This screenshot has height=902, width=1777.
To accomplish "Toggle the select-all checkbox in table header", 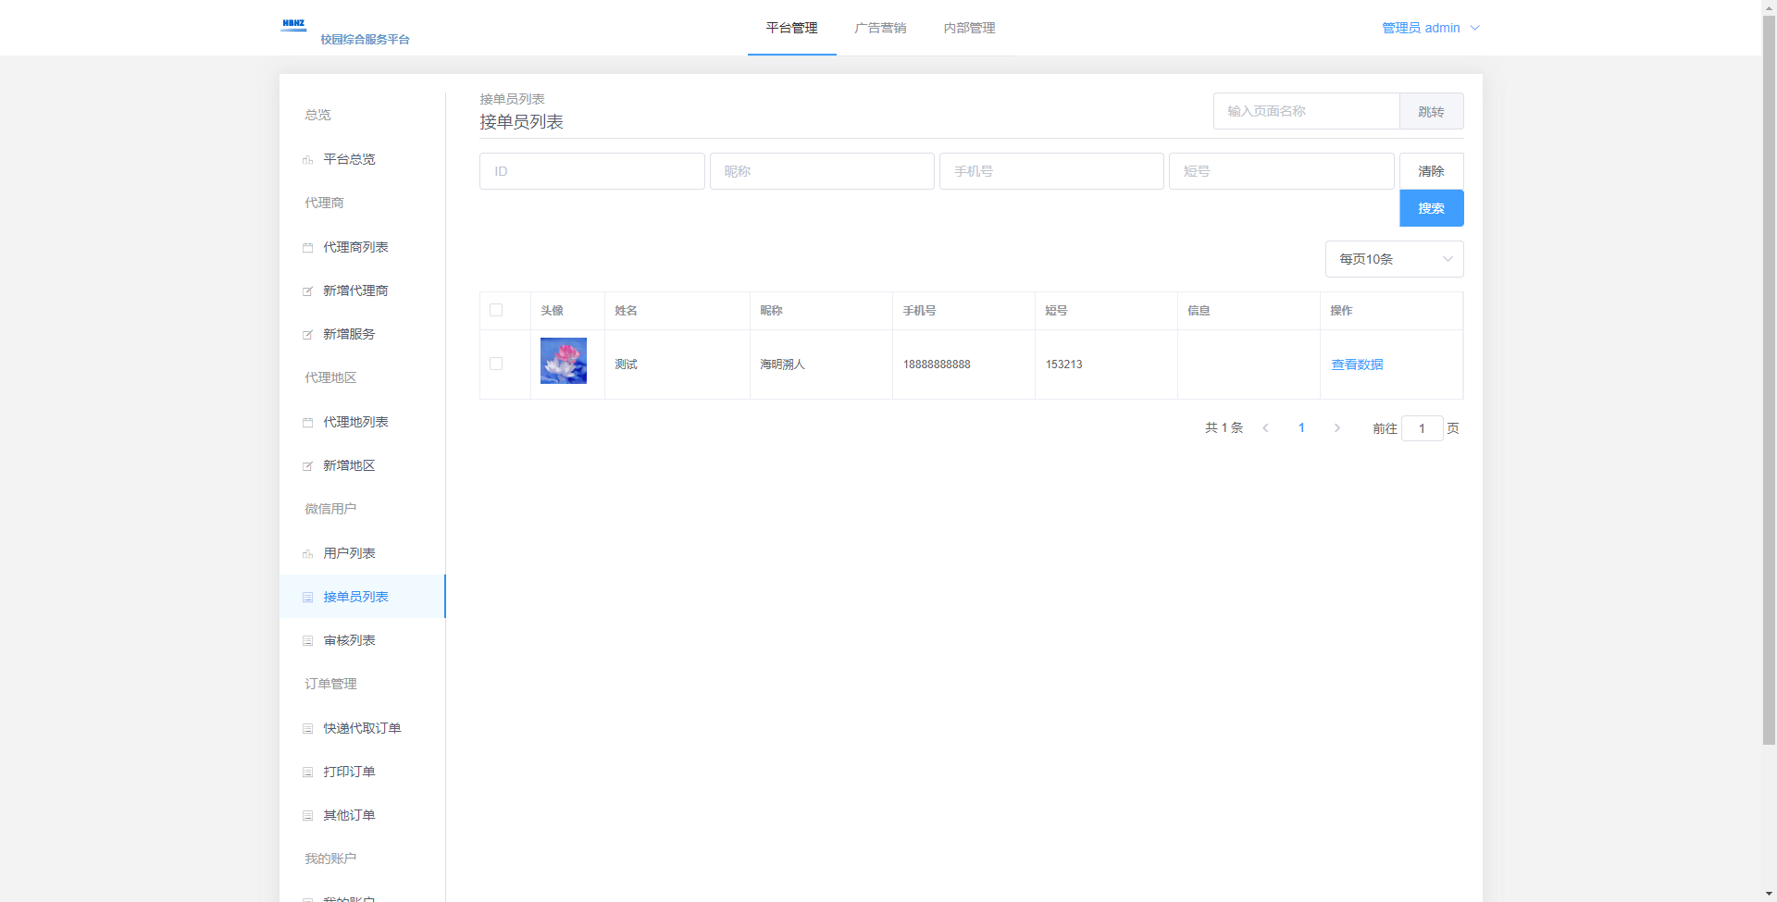I will [x=496, y=310].
